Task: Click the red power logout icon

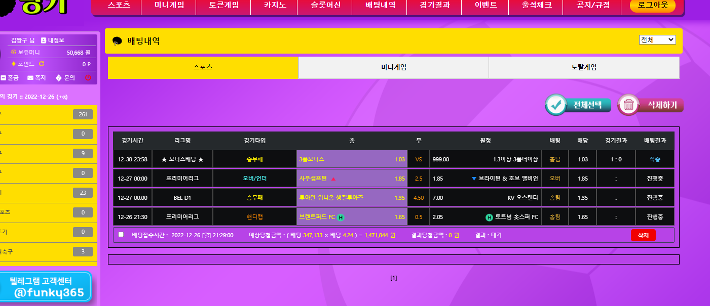Action: (x=88, y=78)
